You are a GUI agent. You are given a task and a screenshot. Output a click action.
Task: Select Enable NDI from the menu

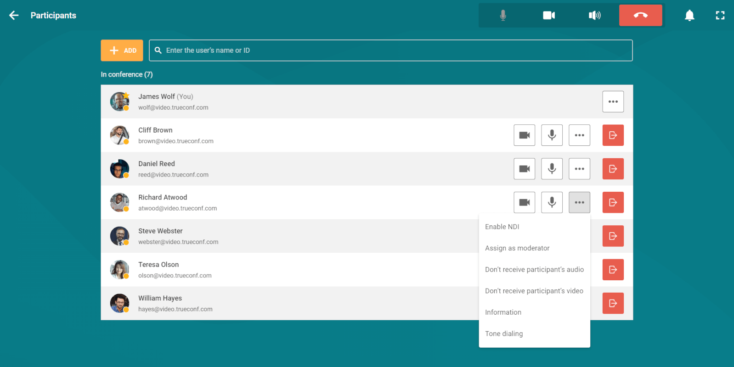coord(534,227)
